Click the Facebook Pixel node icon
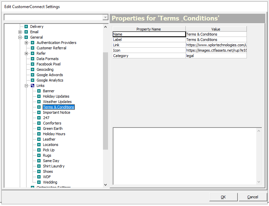 click(x=33, y=64)
